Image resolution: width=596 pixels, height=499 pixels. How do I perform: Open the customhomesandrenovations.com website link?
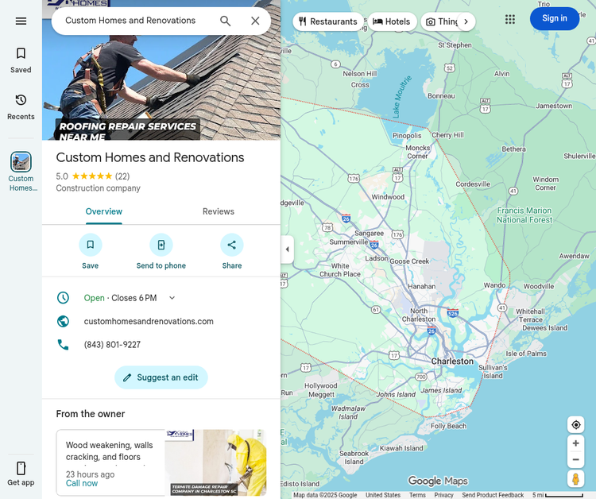click(x=149, y=322)
